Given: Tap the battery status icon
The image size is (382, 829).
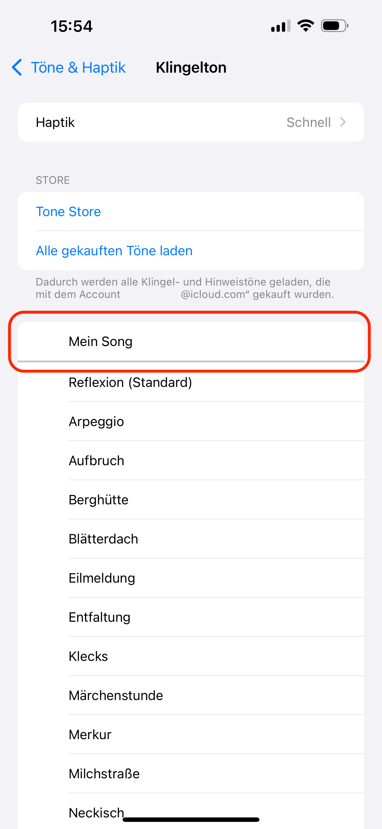Looking at the screenshot, I should 334,26.
